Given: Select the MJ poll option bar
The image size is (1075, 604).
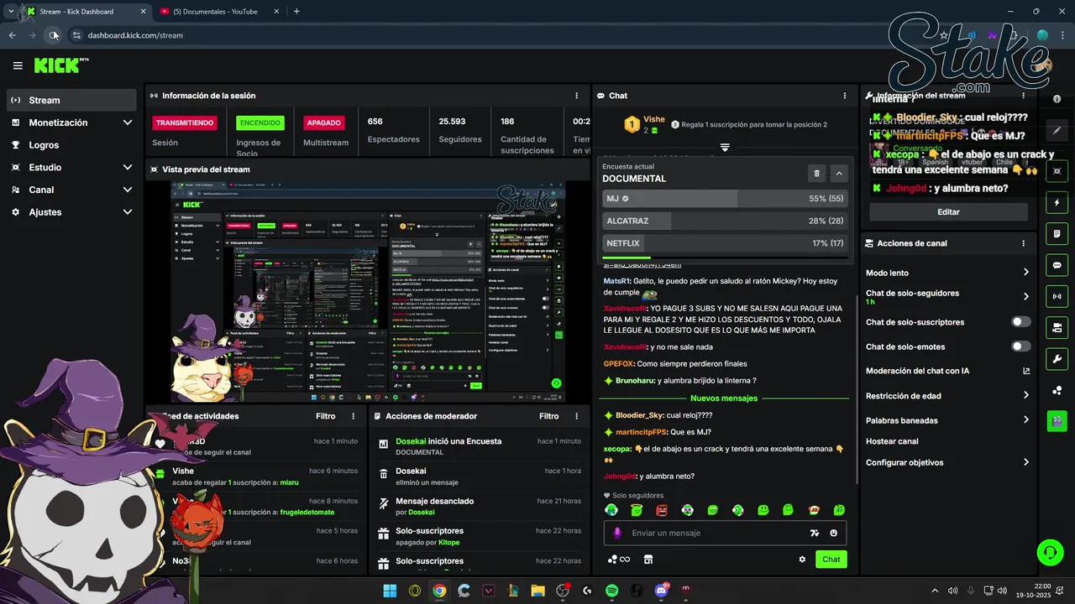Looking at the screenshot, I should [x=725, y=199].
